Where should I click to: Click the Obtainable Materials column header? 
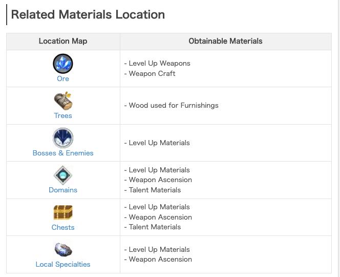click(x=225, y=41)
